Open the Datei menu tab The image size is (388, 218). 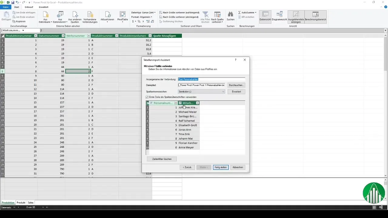(5, 7)
